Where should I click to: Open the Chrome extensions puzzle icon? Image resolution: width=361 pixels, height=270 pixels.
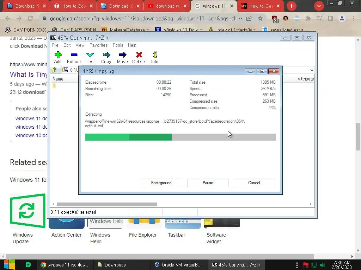(x=308, y=18)
